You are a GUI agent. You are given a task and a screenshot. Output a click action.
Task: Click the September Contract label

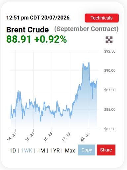86,29
